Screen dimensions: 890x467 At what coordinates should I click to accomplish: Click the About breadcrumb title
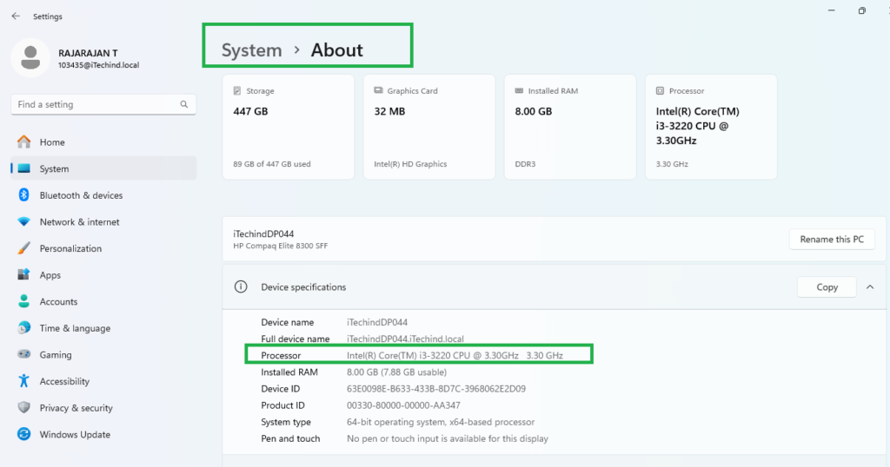(x=336, y=49)
